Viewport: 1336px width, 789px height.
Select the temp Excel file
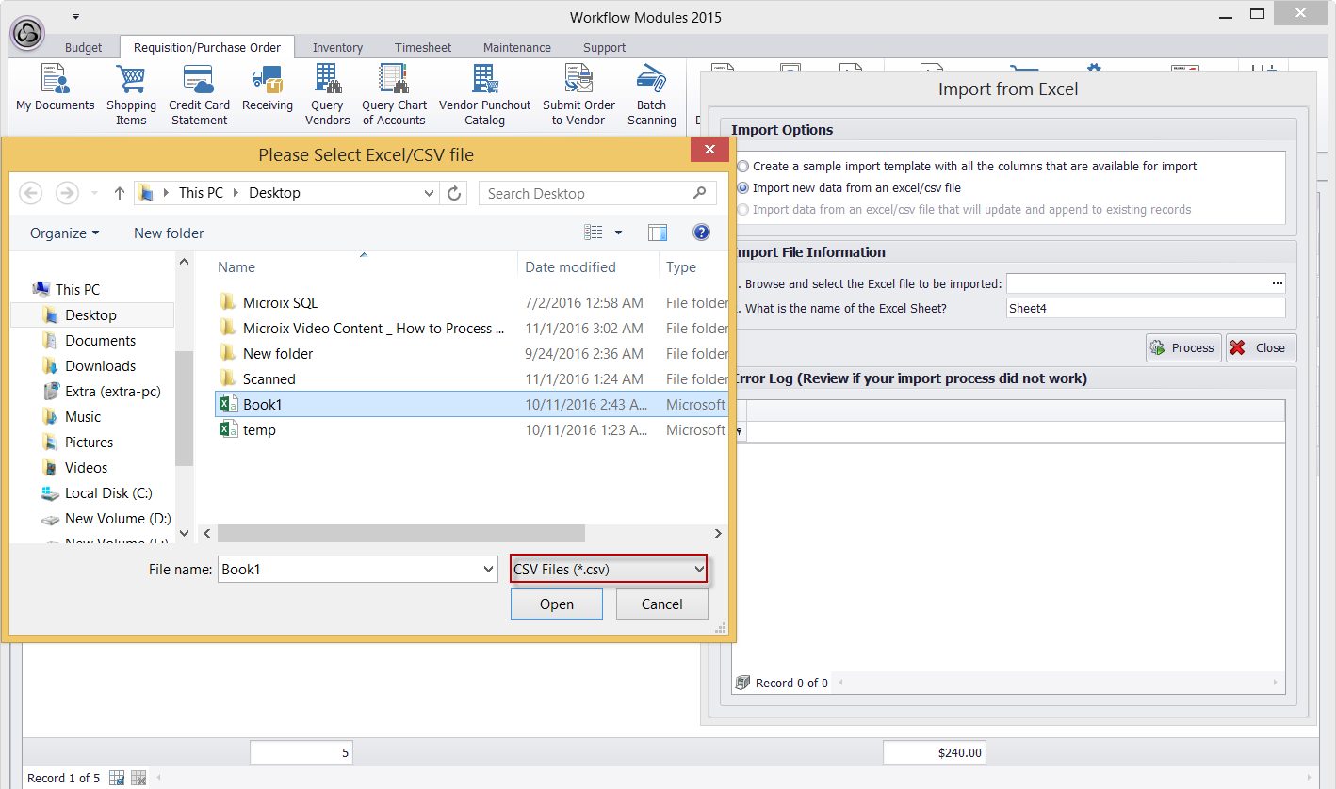[259, 430]
